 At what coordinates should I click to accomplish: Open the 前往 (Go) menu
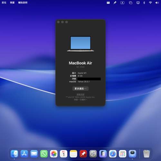4,3
